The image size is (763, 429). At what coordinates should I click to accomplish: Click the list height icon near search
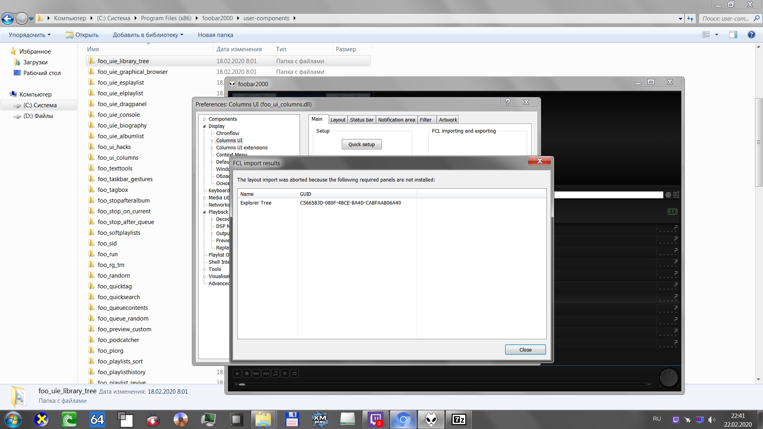[676, 195]
